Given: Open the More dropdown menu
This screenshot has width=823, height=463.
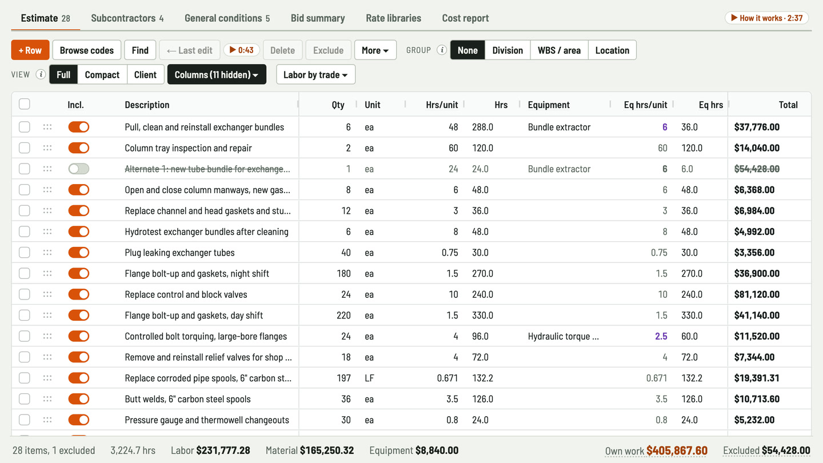Looking at the screenshot, I should [375, 50].
